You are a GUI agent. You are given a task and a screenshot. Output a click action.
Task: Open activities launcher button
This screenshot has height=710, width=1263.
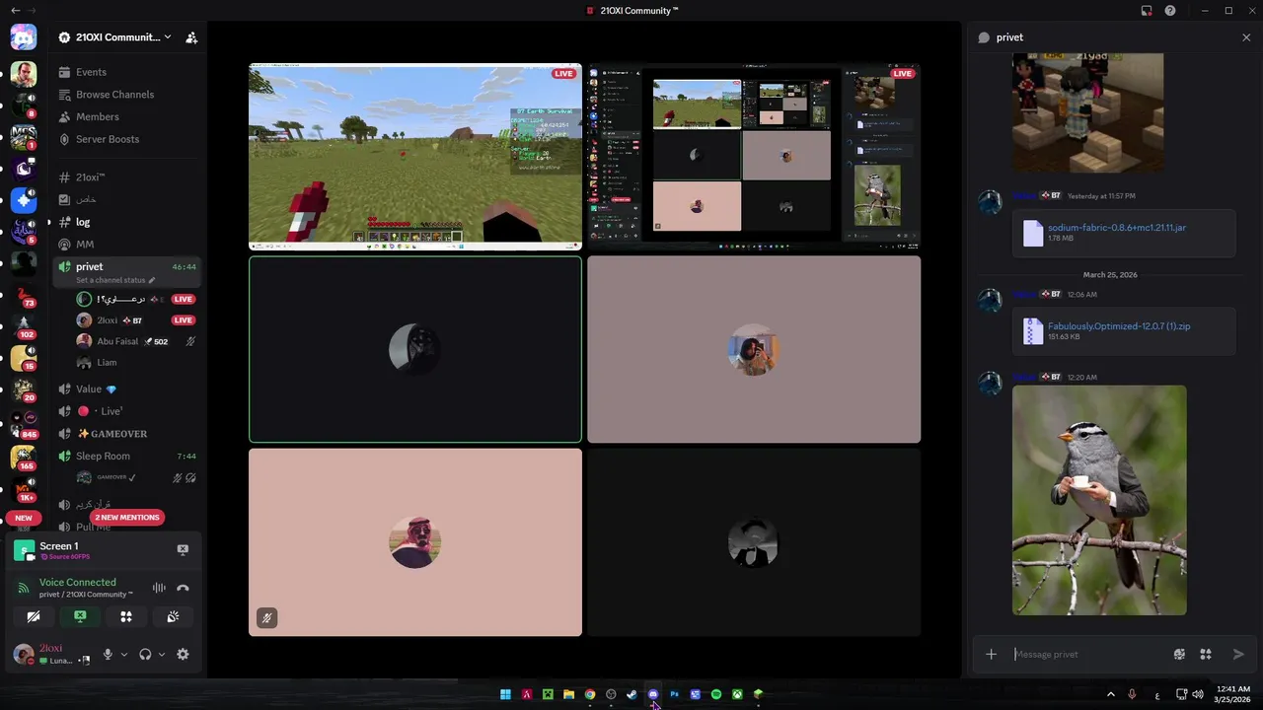coord(126,616)
